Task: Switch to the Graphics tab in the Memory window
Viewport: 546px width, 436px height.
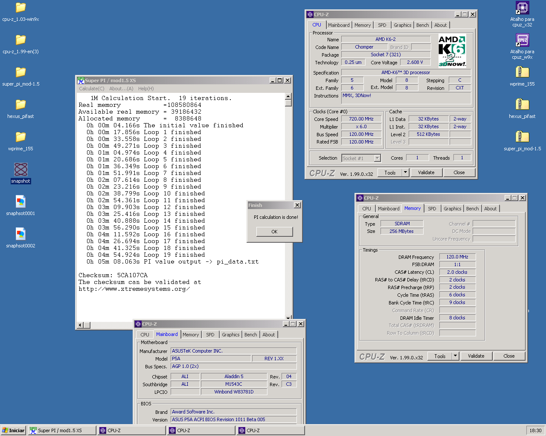Action: coord(452,208)
